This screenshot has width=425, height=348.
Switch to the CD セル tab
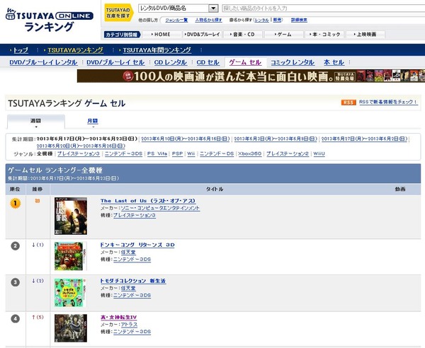[x=208, y=62]
